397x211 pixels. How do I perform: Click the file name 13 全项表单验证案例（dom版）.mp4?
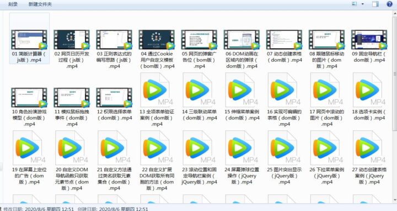157,118
